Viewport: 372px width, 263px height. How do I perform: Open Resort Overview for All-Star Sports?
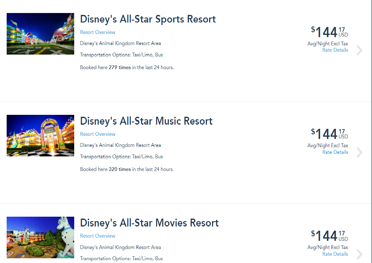click(x=97, y=32)
